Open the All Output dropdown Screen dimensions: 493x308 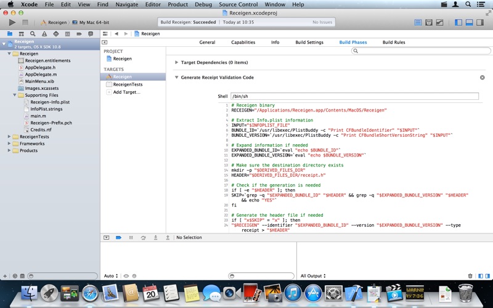[313, 276]
